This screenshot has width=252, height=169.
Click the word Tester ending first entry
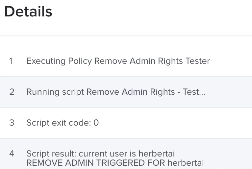pyautogui.click(x=198, y=61)
